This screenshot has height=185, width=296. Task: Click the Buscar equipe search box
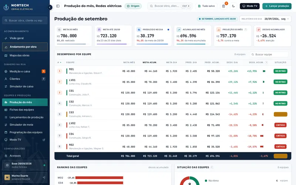tap(269, 54)
